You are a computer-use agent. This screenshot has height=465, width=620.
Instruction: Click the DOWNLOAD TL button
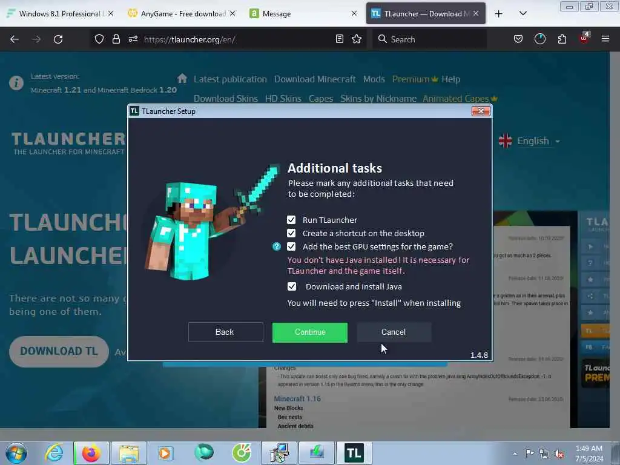point(59,351)
